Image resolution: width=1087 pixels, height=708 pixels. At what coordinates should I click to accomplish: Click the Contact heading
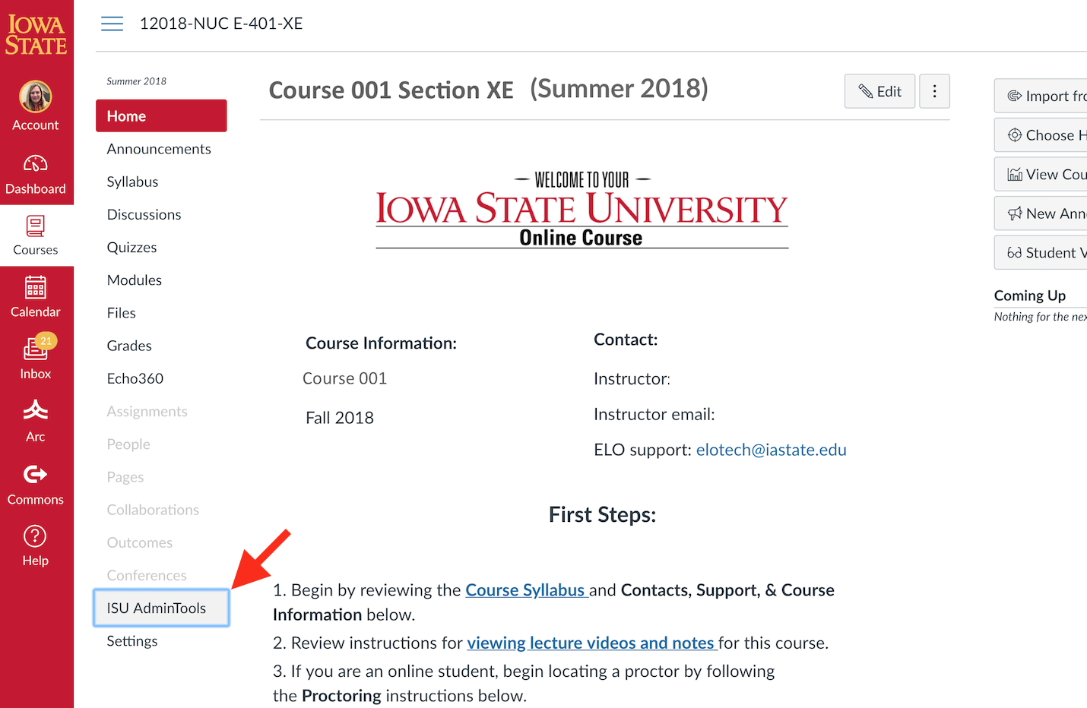click(626, 340)
